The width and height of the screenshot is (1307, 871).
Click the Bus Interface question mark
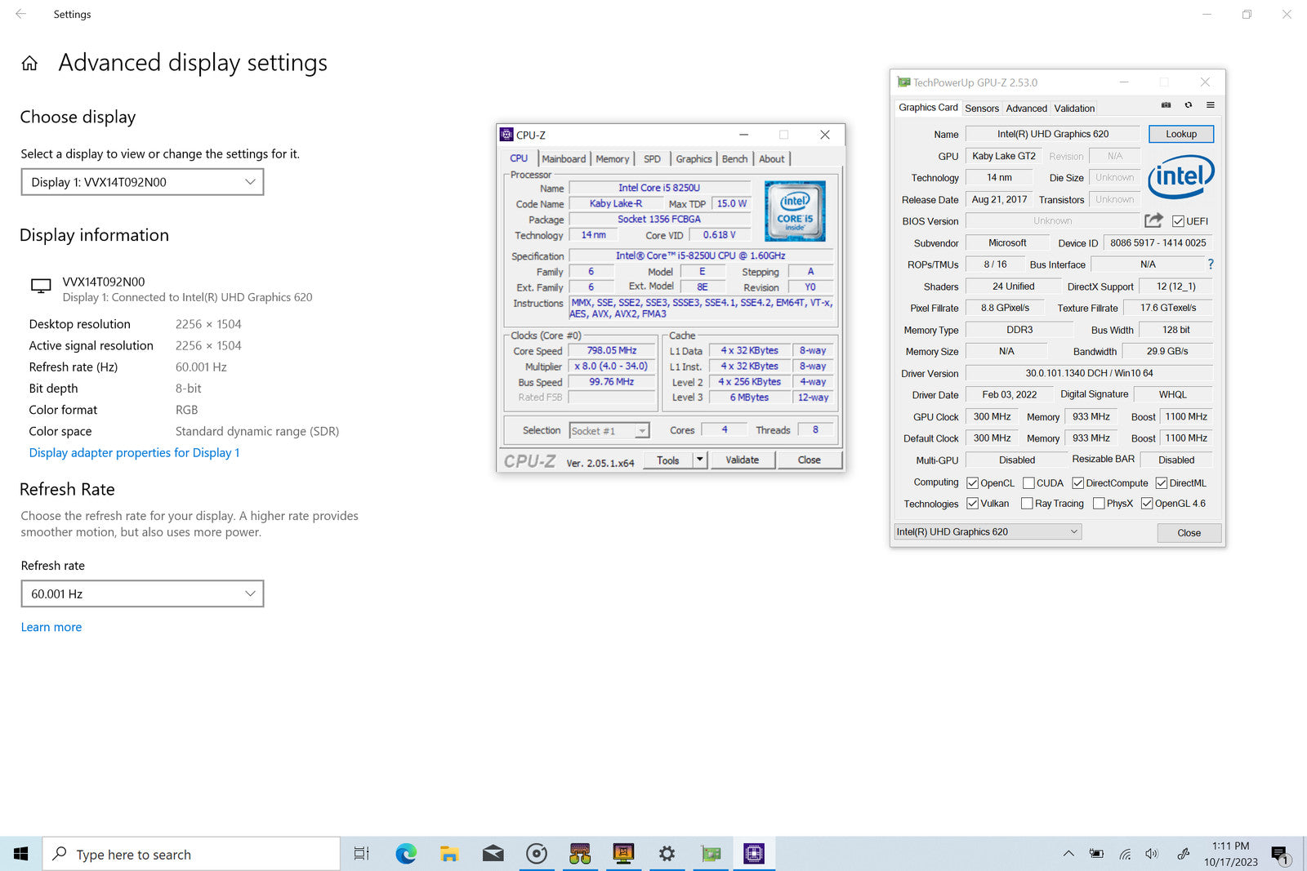(1211, 264)
